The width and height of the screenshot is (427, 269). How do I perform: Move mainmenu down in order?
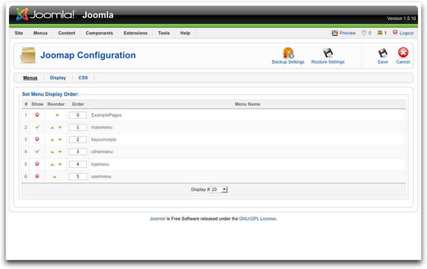coord(60,127)
